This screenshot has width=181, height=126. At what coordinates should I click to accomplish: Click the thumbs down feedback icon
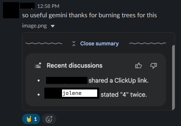click(x=153, y=66)
